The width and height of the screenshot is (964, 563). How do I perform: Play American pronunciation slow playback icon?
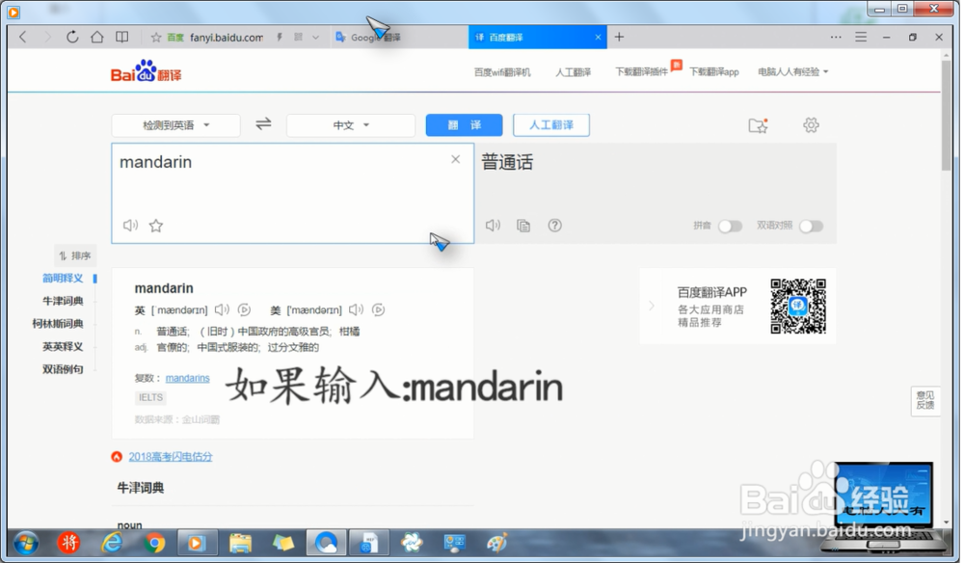[x=378, y=309]
